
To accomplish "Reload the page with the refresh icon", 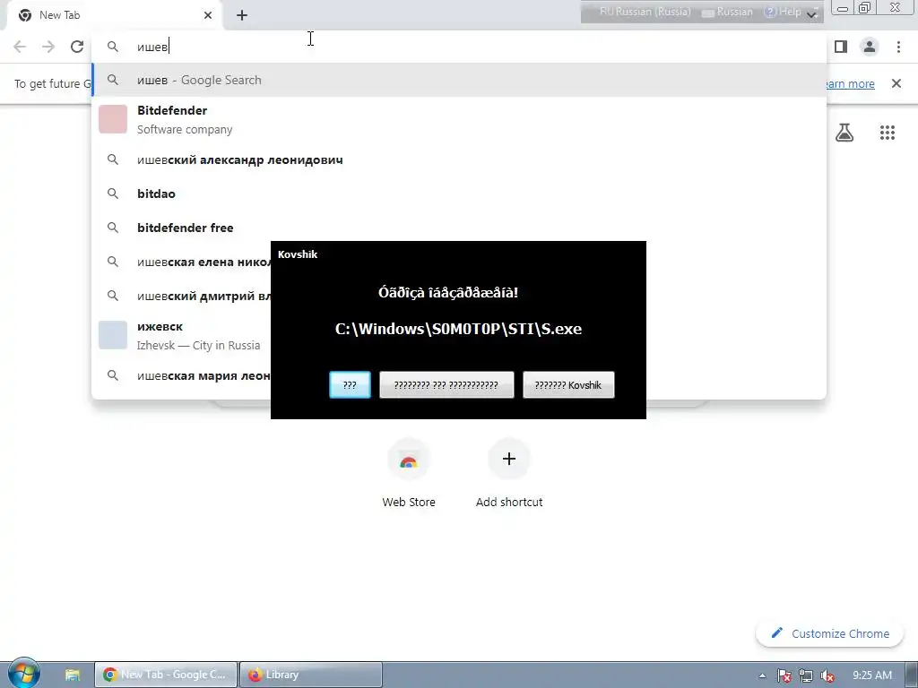I will coord(77,47).
